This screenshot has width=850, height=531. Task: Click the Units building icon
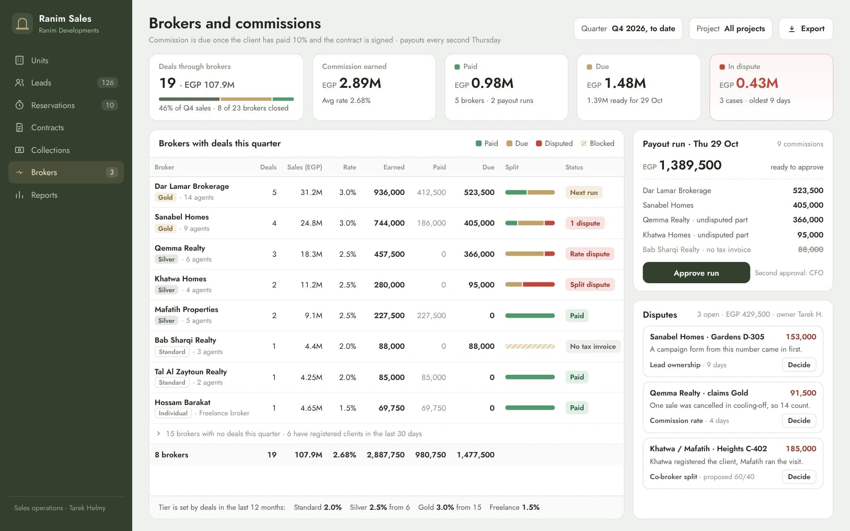(x=19, y=60)
